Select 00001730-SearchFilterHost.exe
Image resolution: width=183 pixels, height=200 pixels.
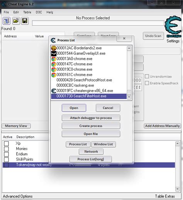[x=89, y=96]
